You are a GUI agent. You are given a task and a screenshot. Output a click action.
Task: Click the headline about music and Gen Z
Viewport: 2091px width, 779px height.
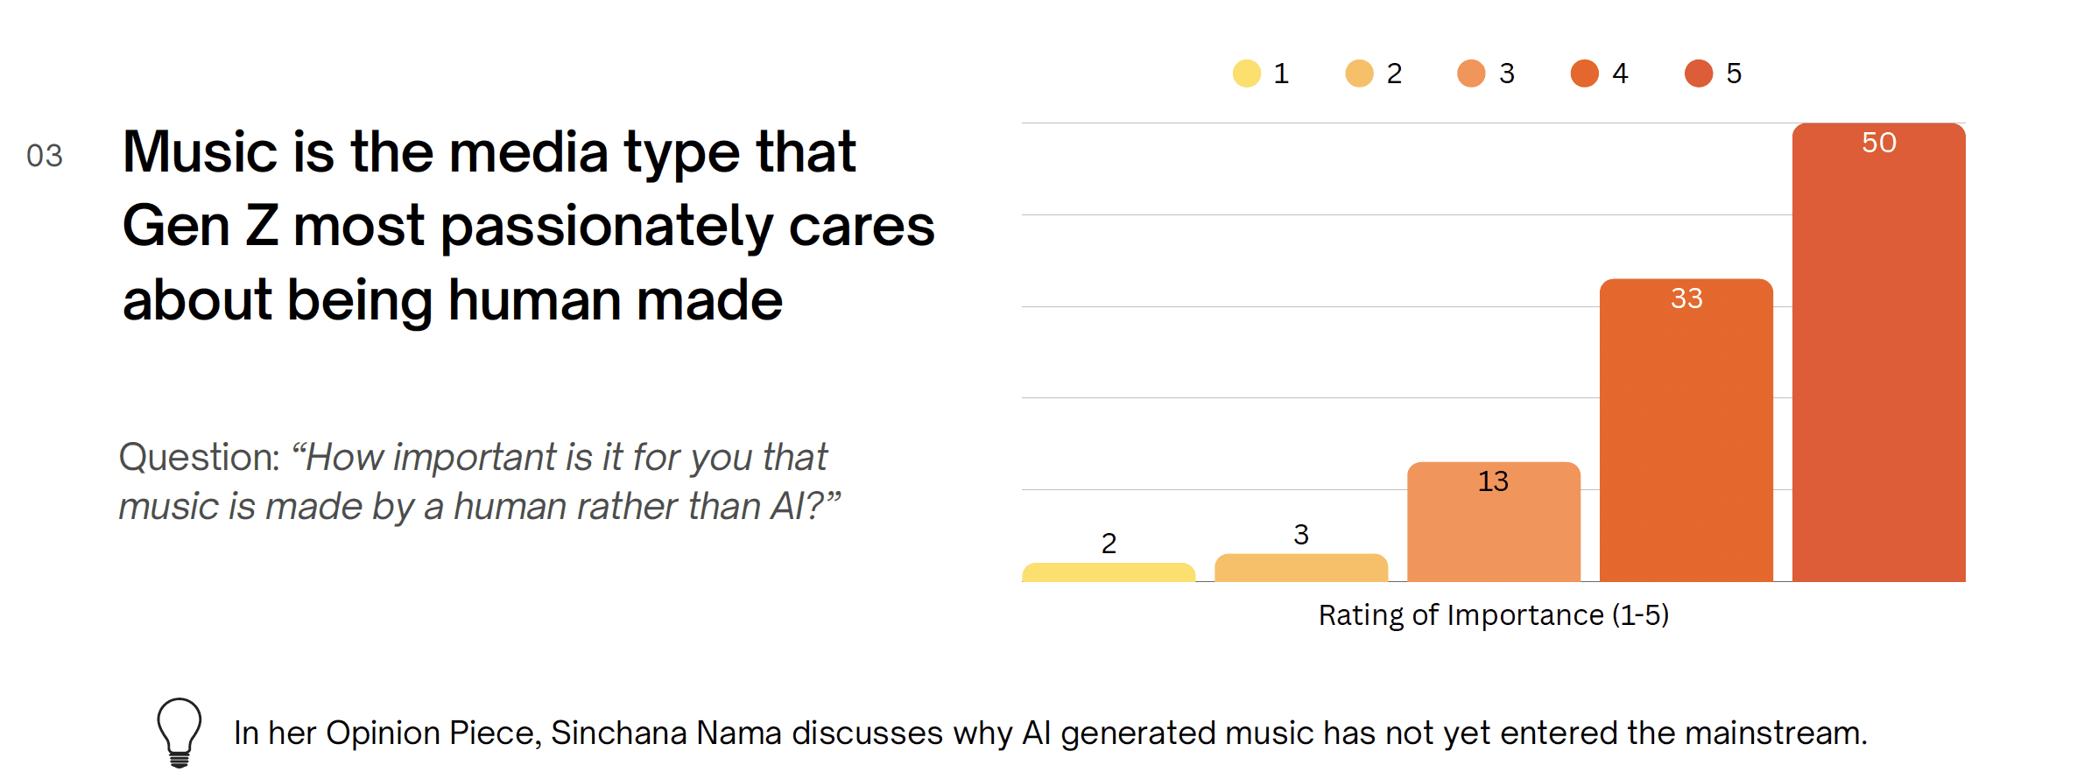point(528,226)
